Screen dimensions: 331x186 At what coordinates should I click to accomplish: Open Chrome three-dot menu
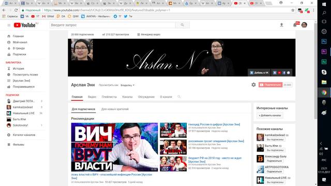313,10
